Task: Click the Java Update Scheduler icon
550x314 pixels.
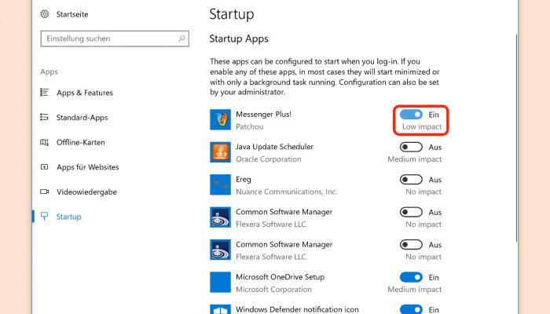Action: (x=220, y=152)
